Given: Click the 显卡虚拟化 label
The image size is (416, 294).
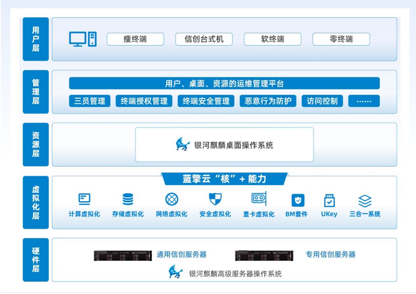Looking at the screenshot, I should click(259, 214).
